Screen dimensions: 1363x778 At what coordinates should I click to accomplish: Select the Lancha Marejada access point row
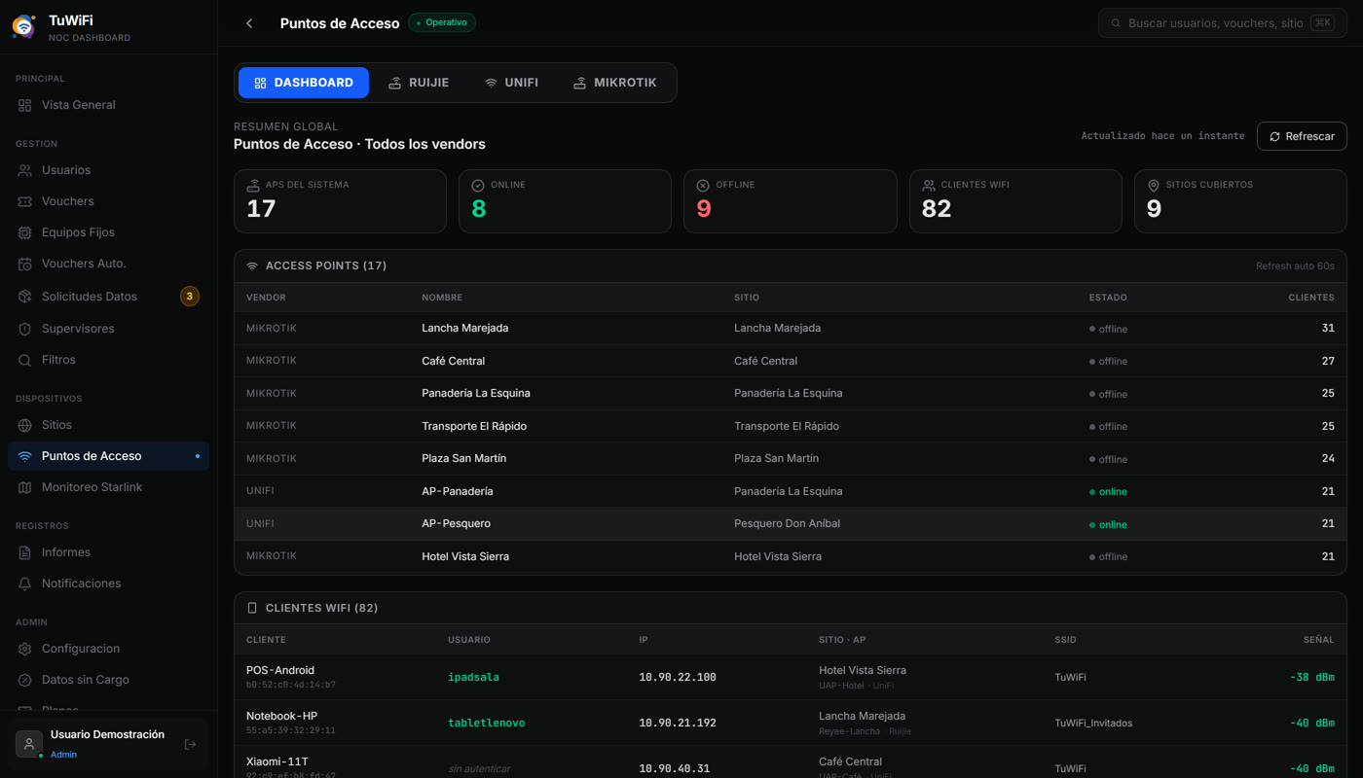pyautogui.click(x=791, y=329)
